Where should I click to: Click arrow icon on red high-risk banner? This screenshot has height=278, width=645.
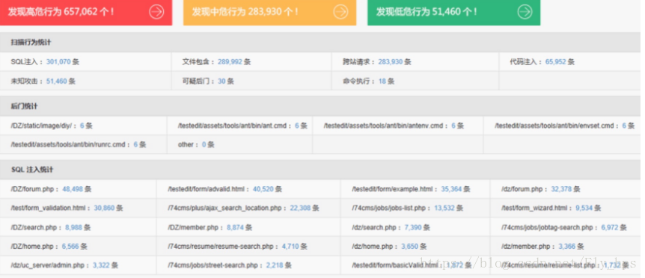coord(156,12)
